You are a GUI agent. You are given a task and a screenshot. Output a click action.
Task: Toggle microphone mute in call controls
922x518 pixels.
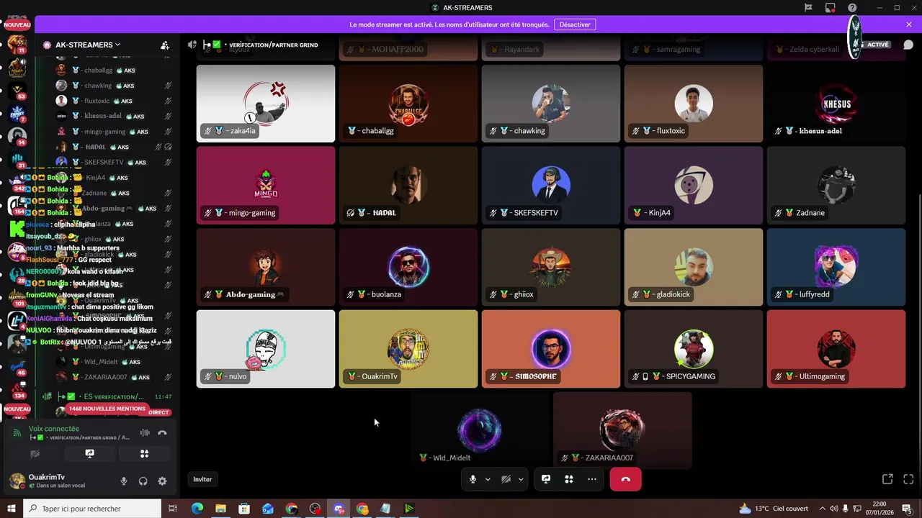473,479
